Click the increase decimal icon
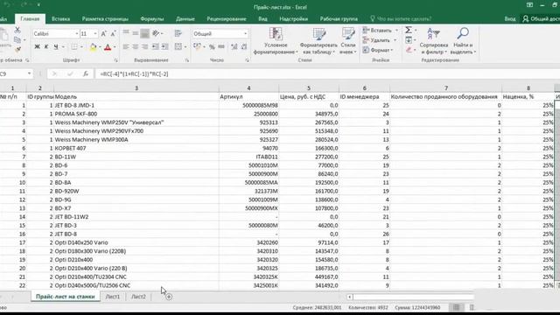Image resolution: width=560 pixels, height=315 pixels. [234, 46]
